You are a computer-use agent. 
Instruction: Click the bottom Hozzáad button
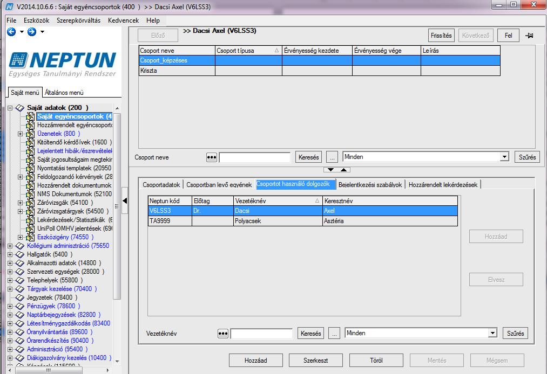pos(256,361)
